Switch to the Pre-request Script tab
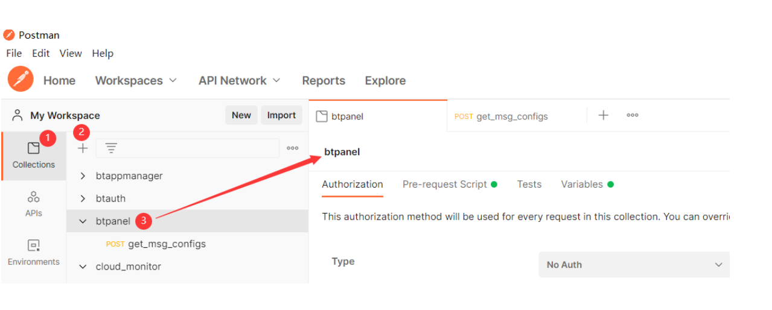772x310 pixels. (445, 185)
